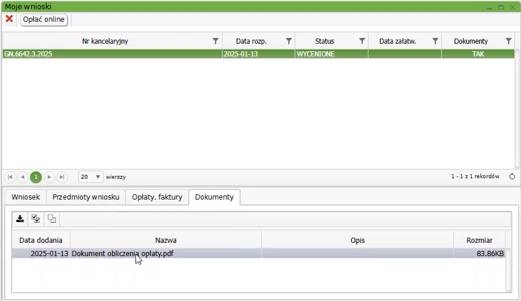
Task: Open the Opłaty, faktury tab
Action: (x=156, y=197)
